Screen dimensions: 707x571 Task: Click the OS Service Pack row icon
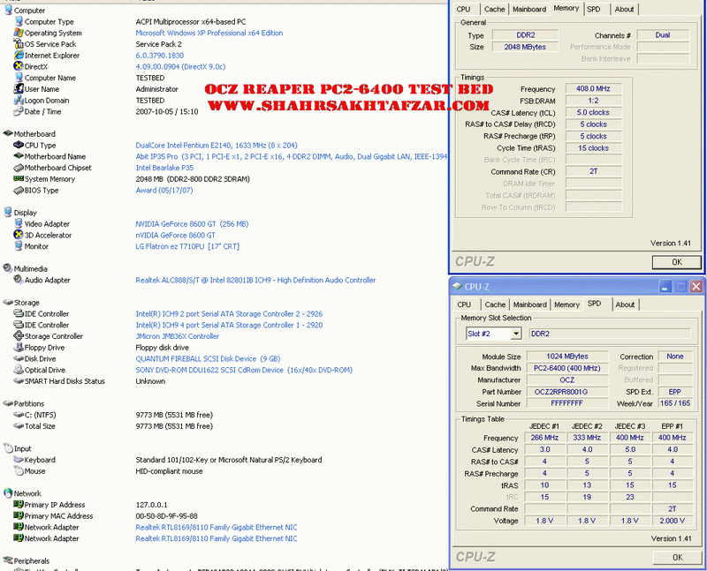[19, 43]
